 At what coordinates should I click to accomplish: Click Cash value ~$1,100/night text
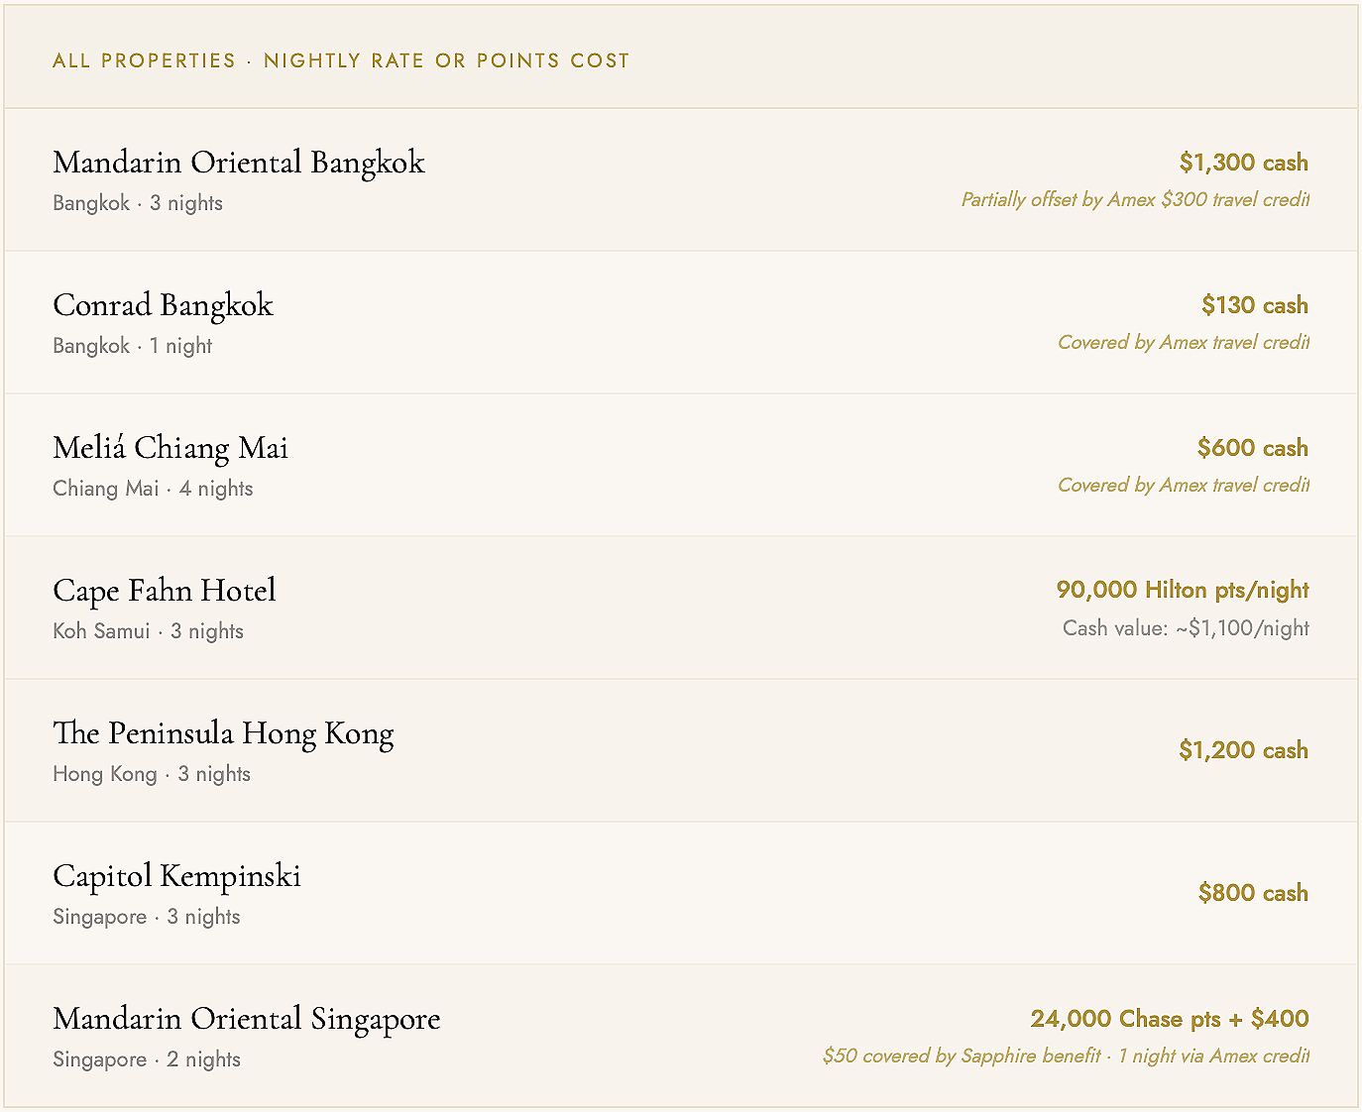tap(1186, 628)
